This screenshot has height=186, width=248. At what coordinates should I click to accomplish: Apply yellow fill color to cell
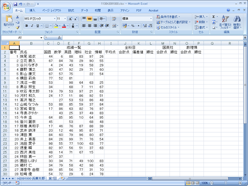(56, 26)
